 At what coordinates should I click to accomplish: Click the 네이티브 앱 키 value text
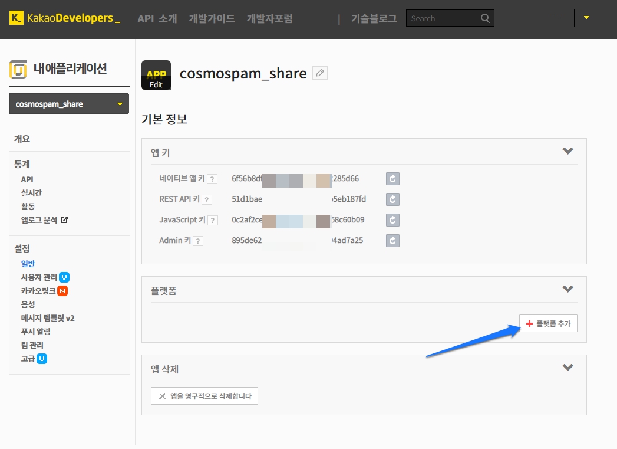pos(295,178)
